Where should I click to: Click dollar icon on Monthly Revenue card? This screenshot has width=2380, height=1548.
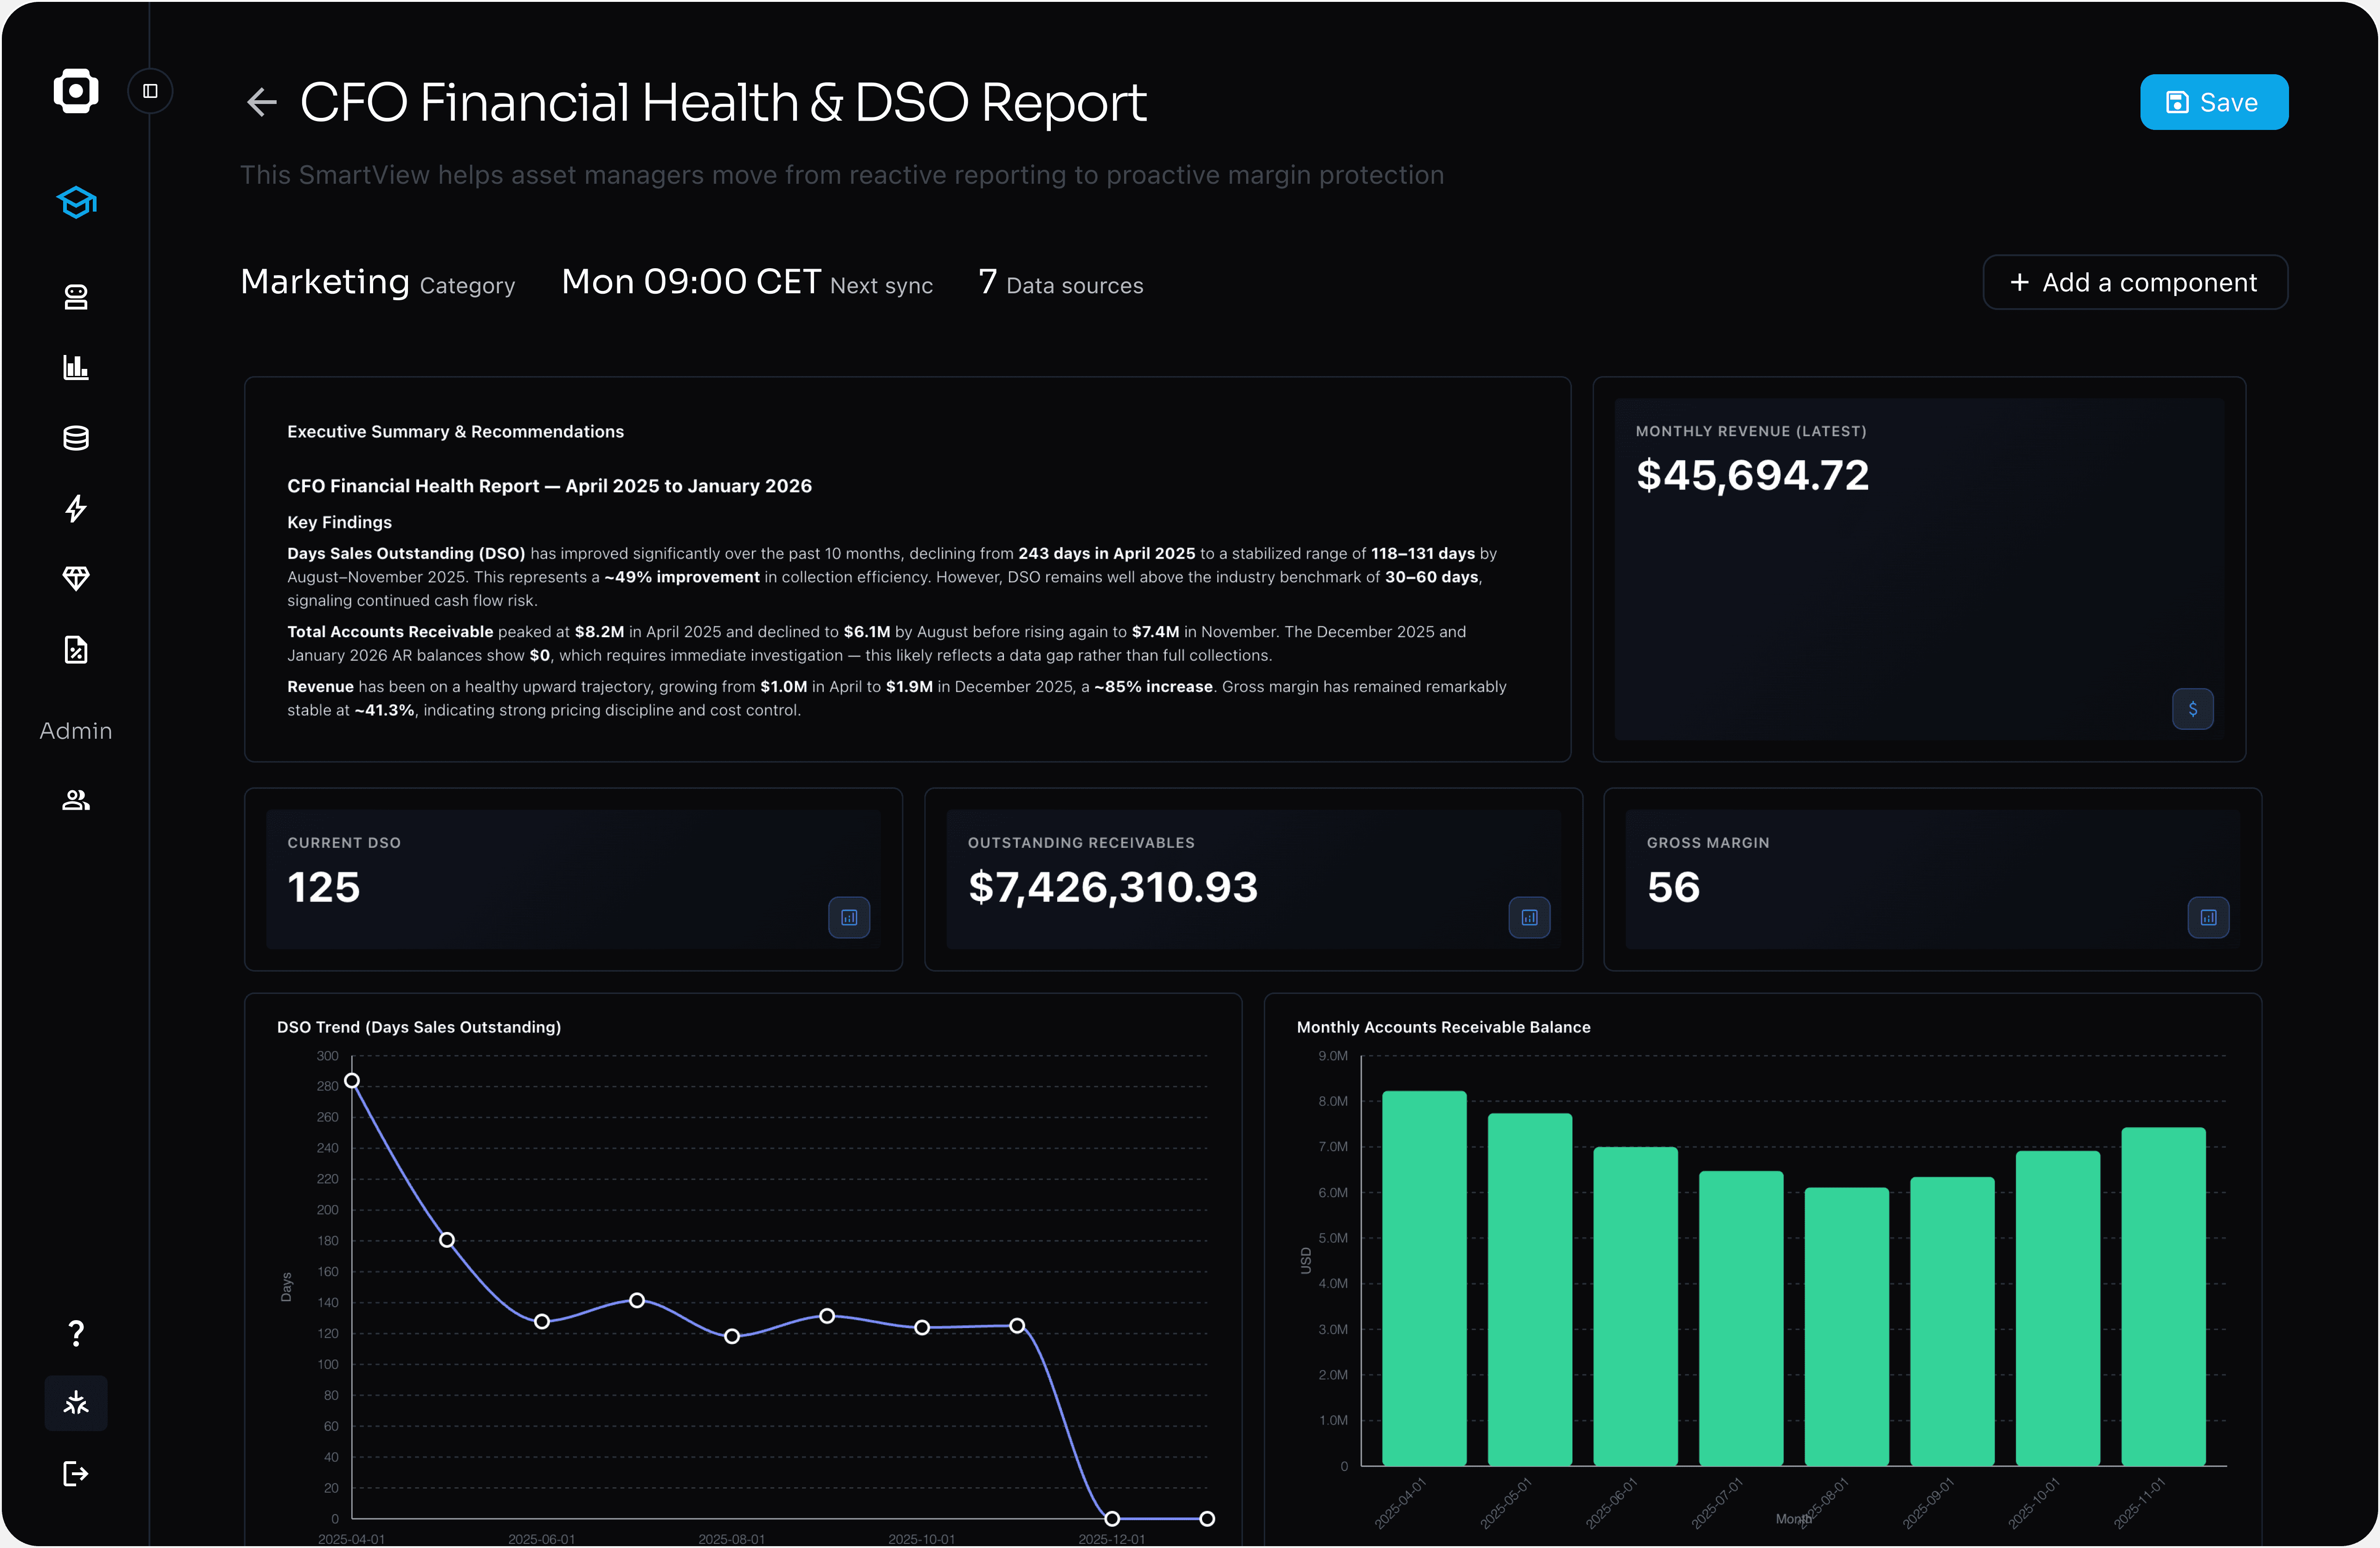pos(2192,709)
